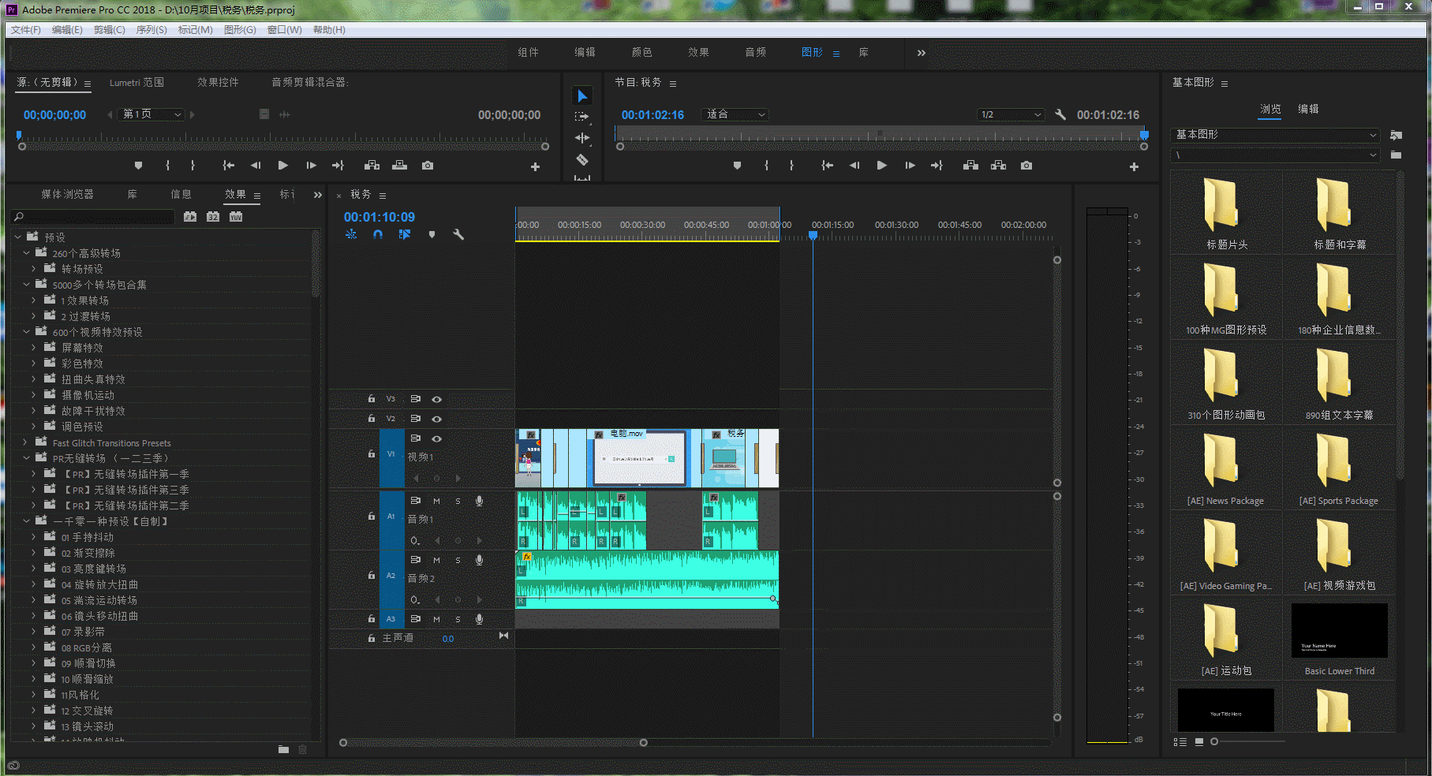Open the zoom level 适合 dropdown
The width and height of the screenshot is (1432, 776).
pyautogui.click(x=735, y=114)
